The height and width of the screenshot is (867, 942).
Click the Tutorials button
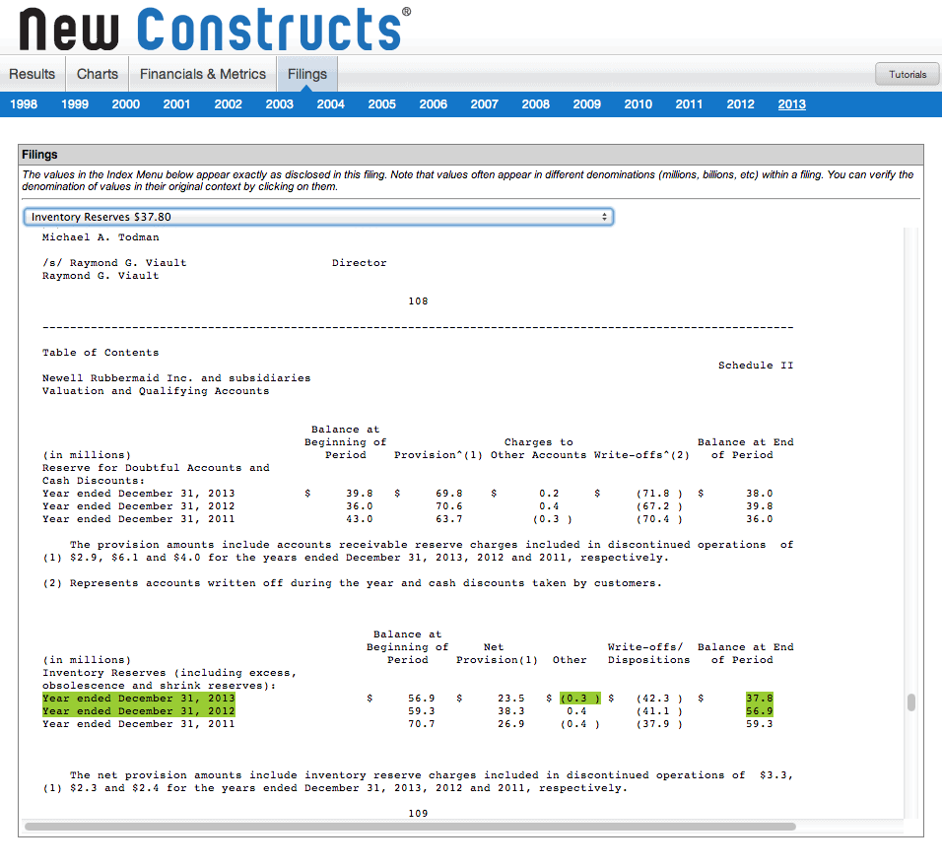click(x=908, y=75)
